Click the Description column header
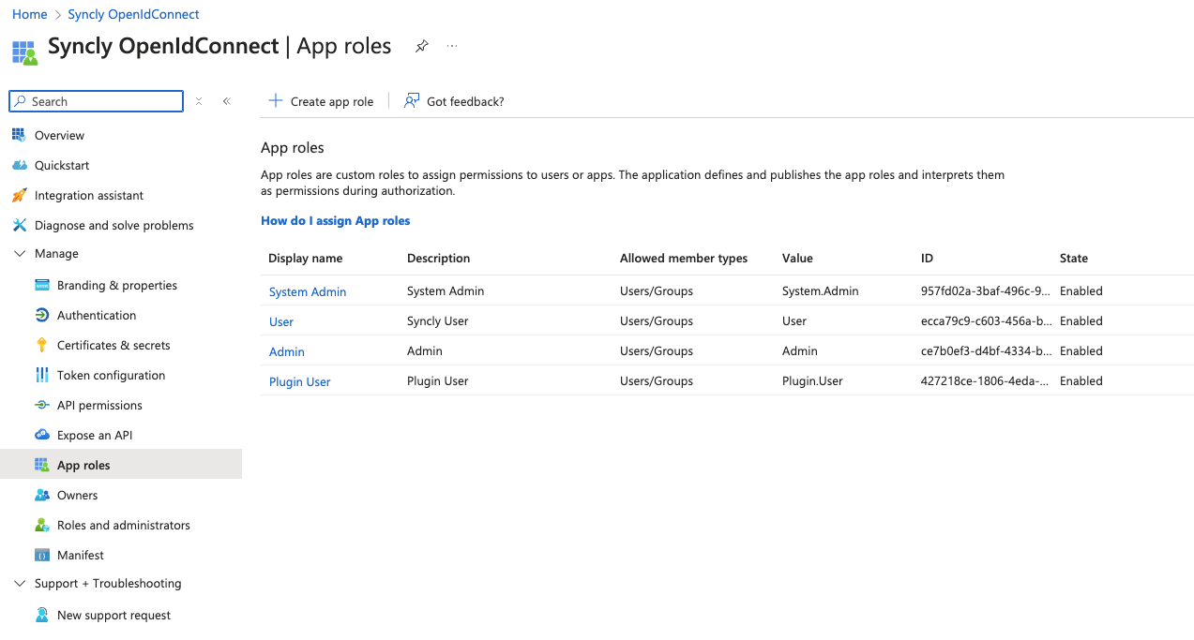This screenshot has height=640, width=1194. click(x=439, y=258)
